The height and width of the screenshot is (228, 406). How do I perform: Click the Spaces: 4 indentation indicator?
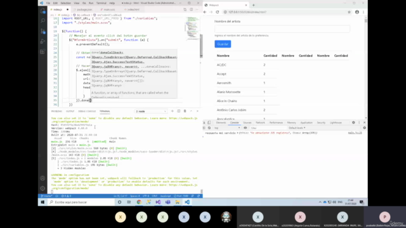click(135, 196)
